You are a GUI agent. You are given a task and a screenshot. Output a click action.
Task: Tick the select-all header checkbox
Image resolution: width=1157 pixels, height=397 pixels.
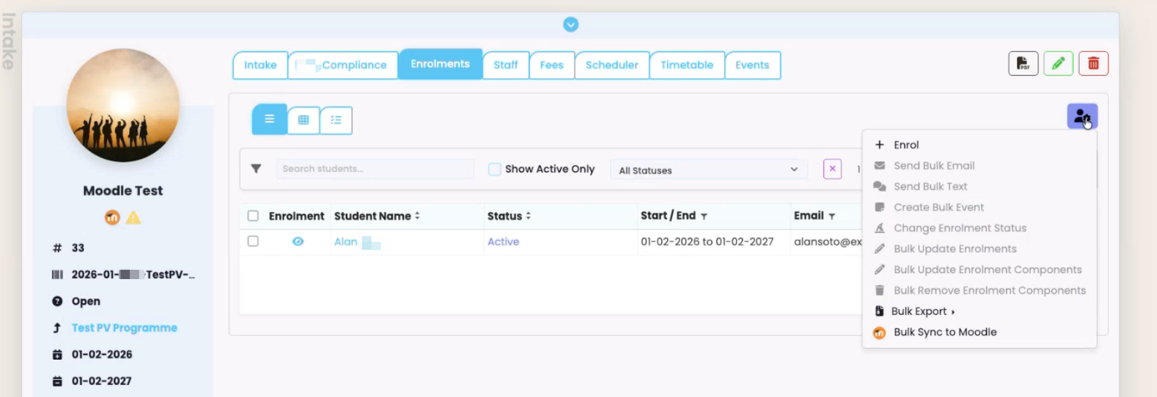pos(253,216)
